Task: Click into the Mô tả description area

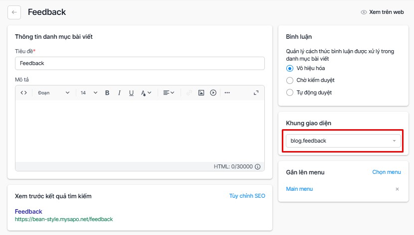Action: (140, 131)
